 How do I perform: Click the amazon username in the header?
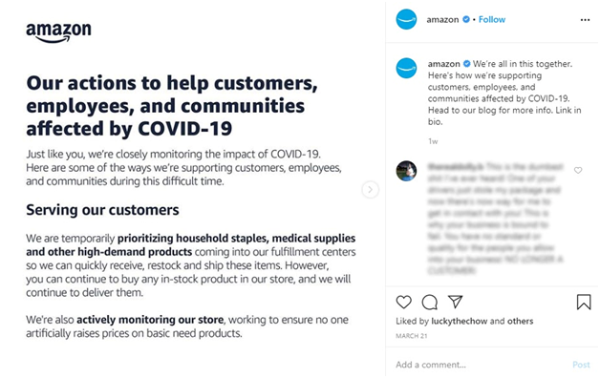pyautogui.click(x=442, y=19)
